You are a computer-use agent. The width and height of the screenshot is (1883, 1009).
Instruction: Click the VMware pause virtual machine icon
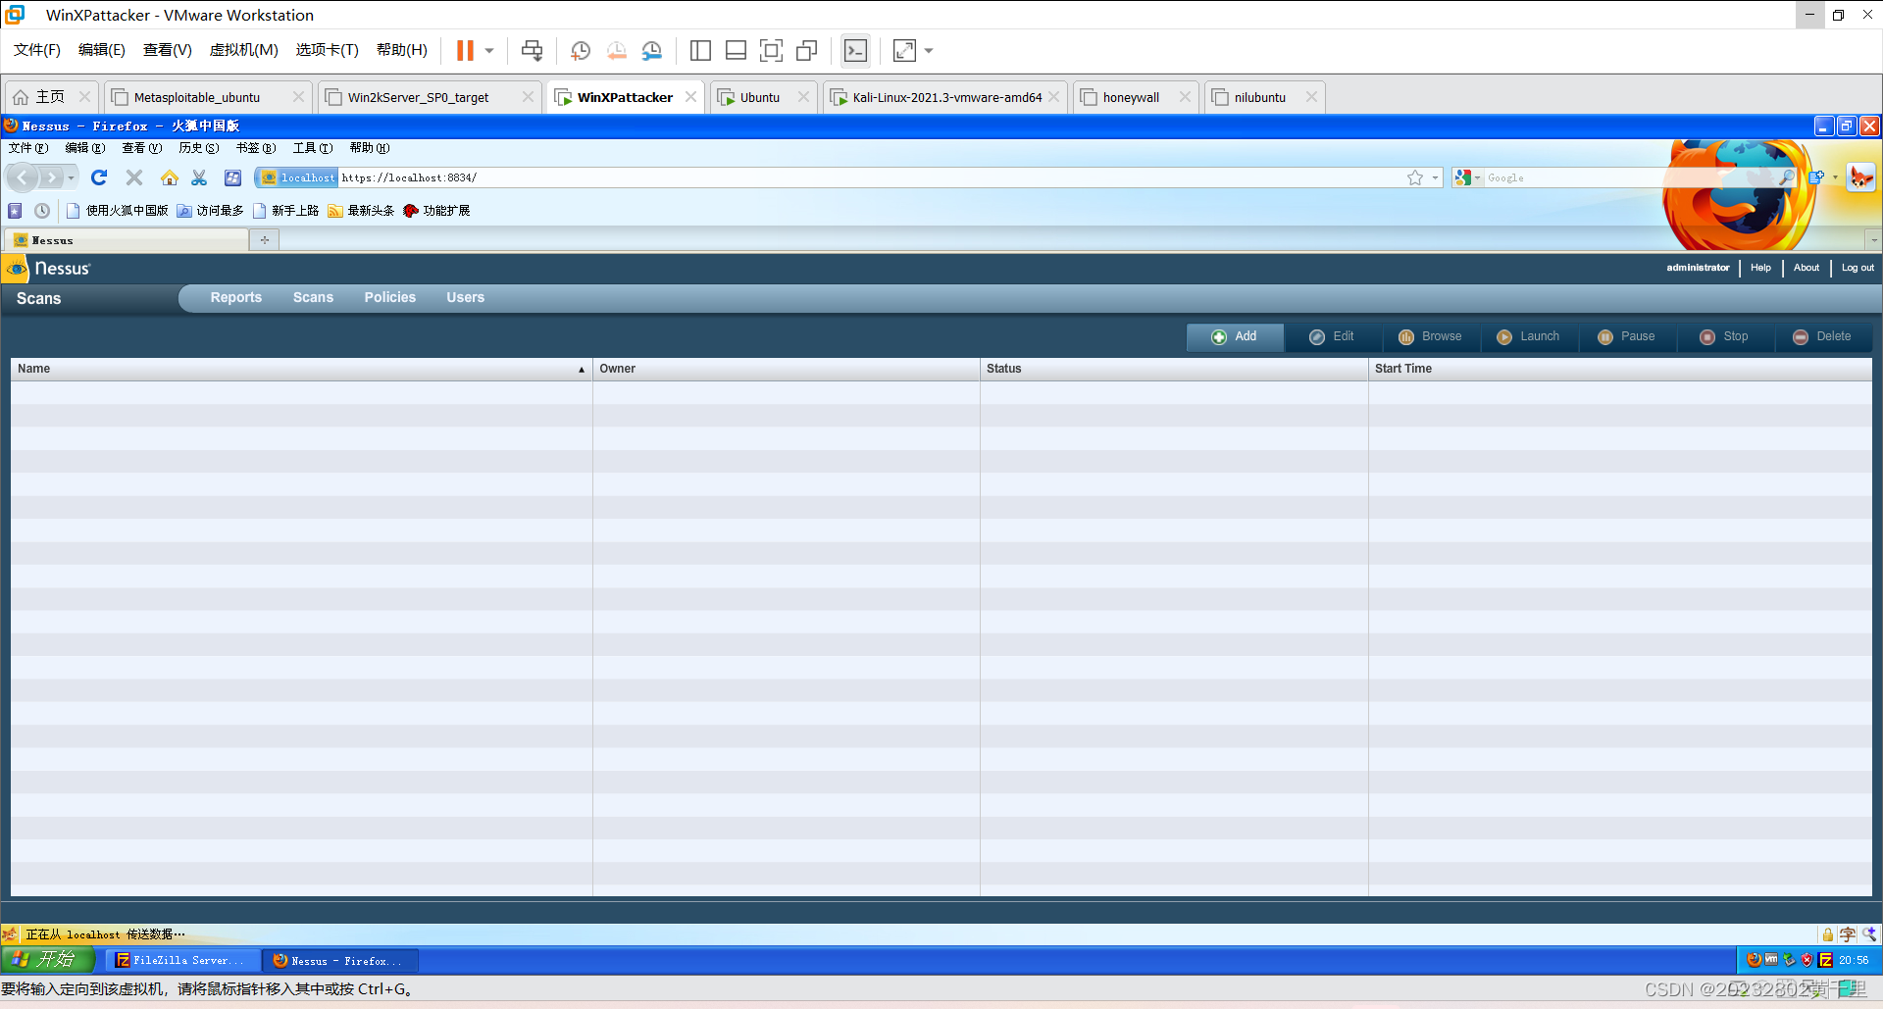pos(465,50)
